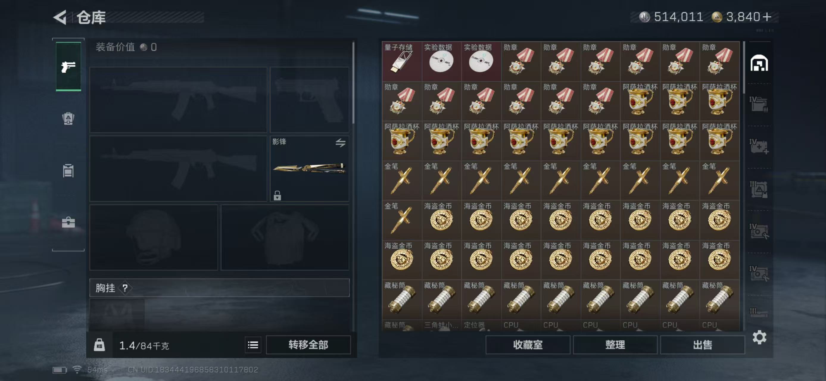Image resolution: width=826 pixels, height=381 pixels.
Task: Click the 转移全部 button
Action: pyautogui.click(x=308, y=345)
